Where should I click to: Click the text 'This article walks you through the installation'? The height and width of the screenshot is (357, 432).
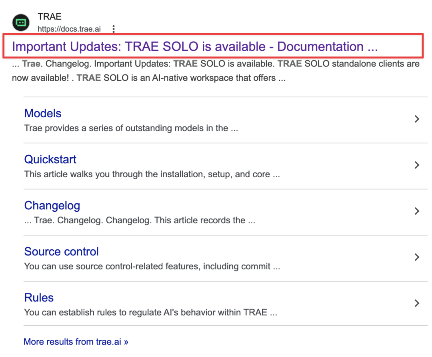click(x=152, y=174)
